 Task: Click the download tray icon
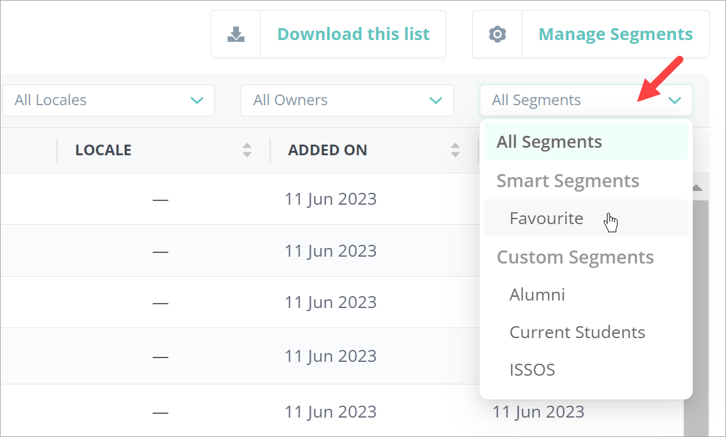[x=236, y=34]
